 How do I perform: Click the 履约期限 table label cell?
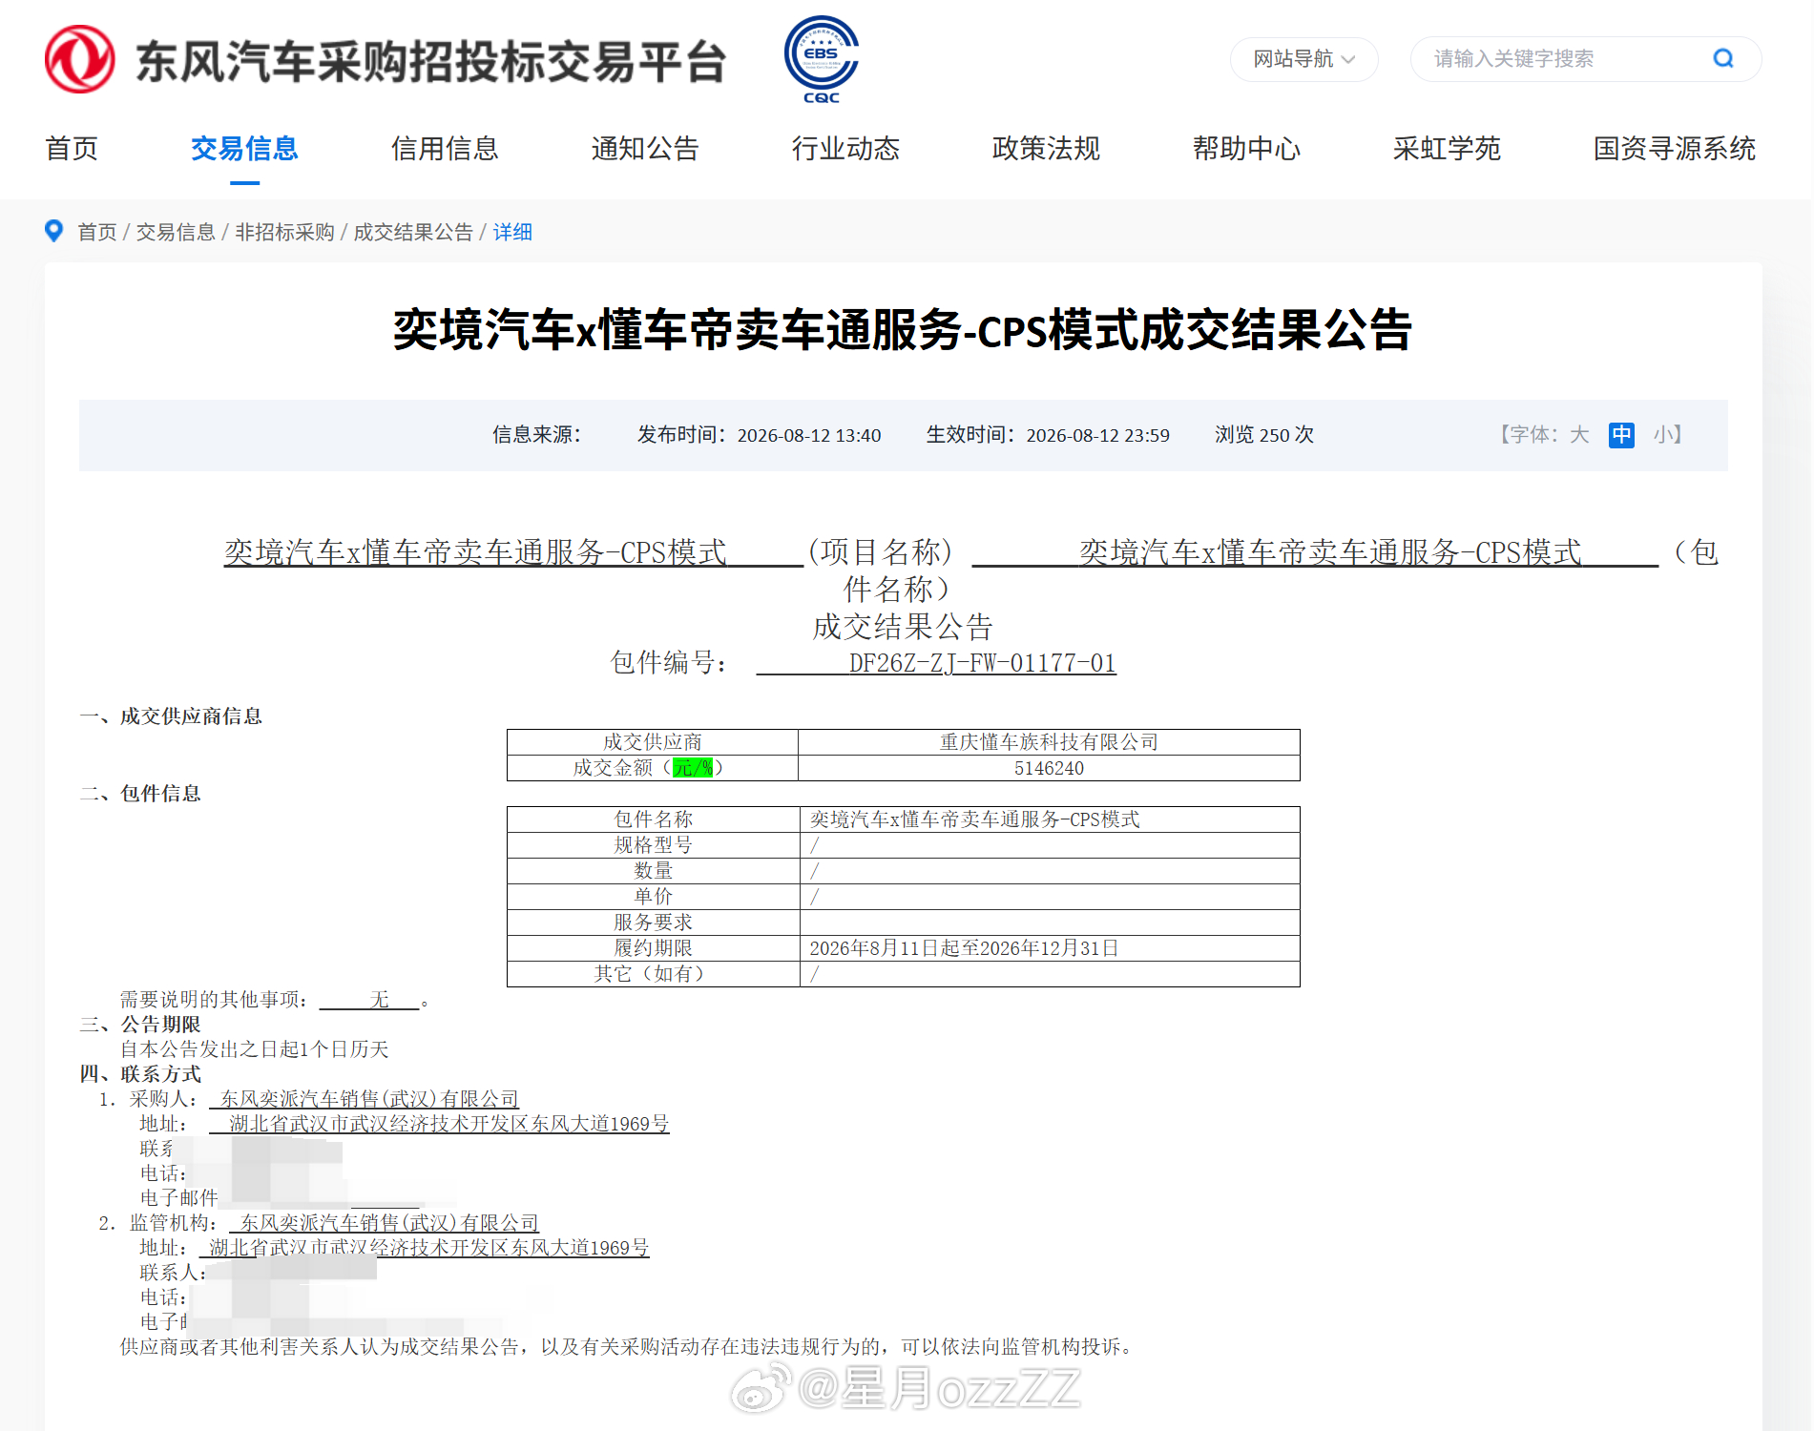tap(653, 948)
